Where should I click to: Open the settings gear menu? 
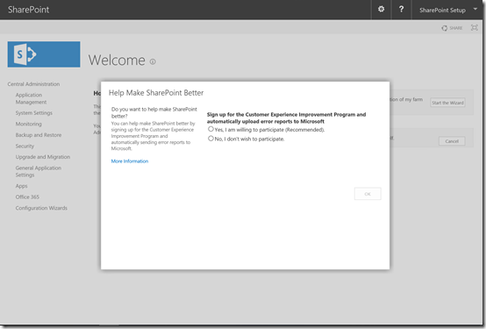[x=381, y=10]
